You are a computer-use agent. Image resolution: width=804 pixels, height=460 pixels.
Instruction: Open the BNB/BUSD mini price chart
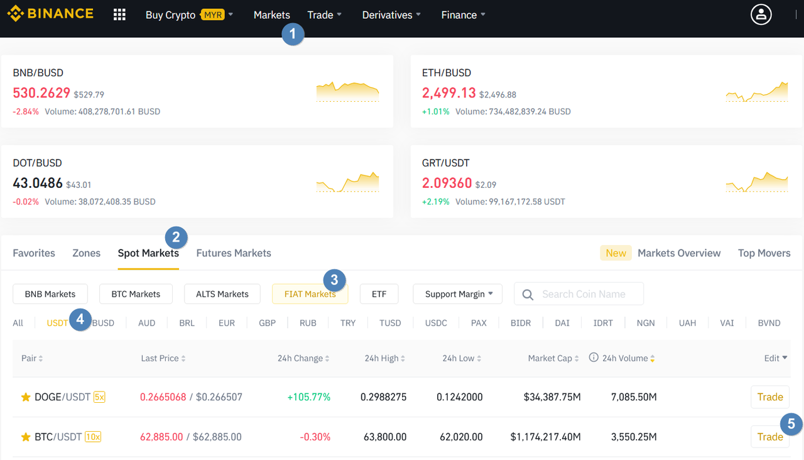pos(347,91)
